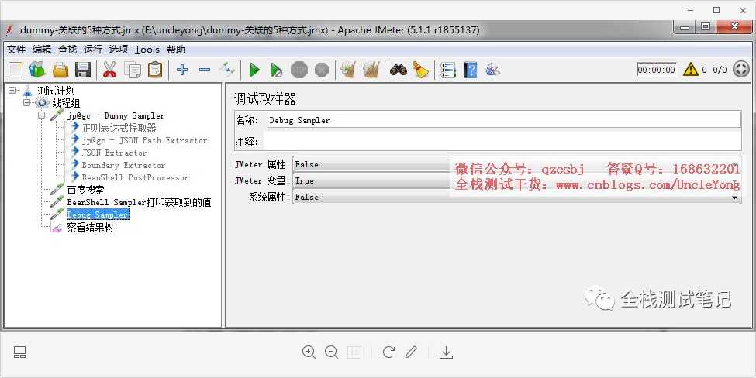Click the Copy icon
The image size is (756, 378).
(132, 70)
